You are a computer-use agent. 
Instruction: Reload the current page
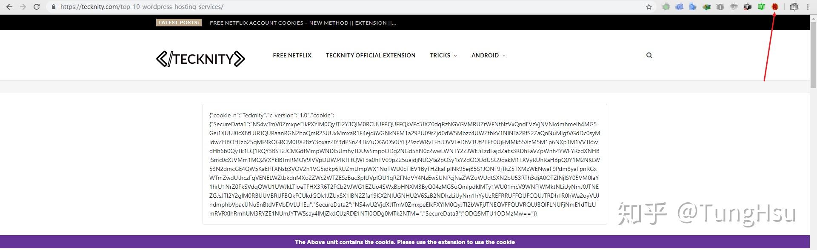point(37,7)
